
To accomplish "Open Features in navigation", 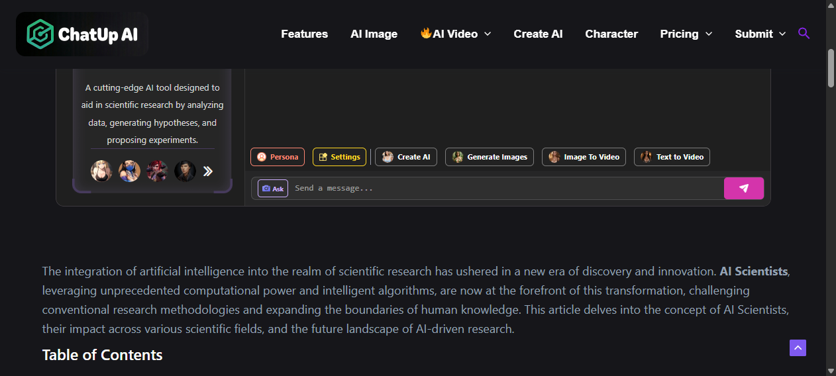I will point(304,34).
